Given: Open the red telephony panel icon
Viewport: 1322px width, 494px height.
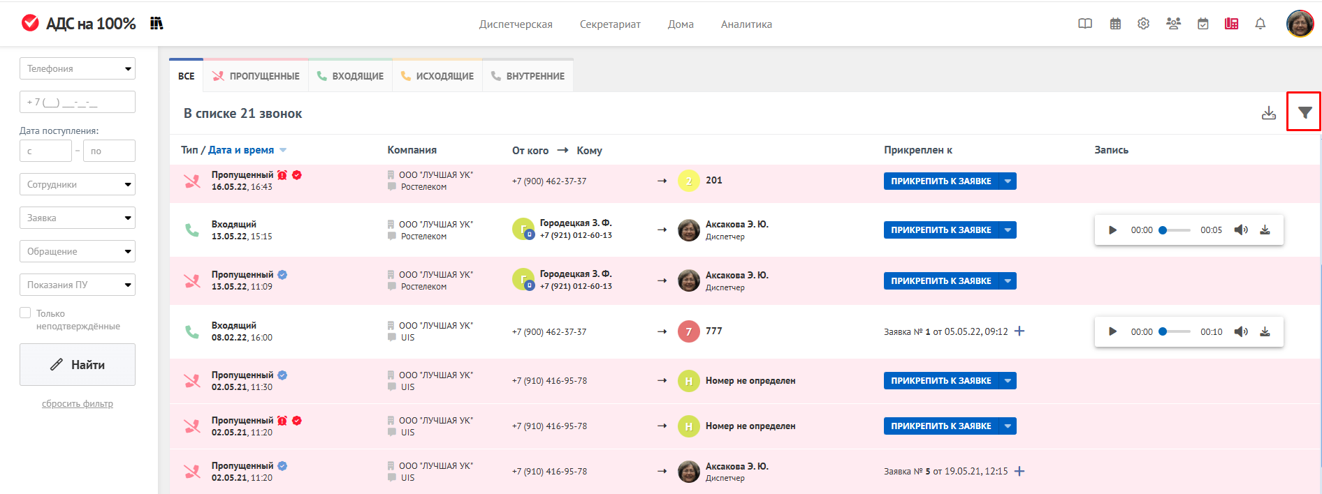Looking at the screenshot, I should (x=1231, y=24).
